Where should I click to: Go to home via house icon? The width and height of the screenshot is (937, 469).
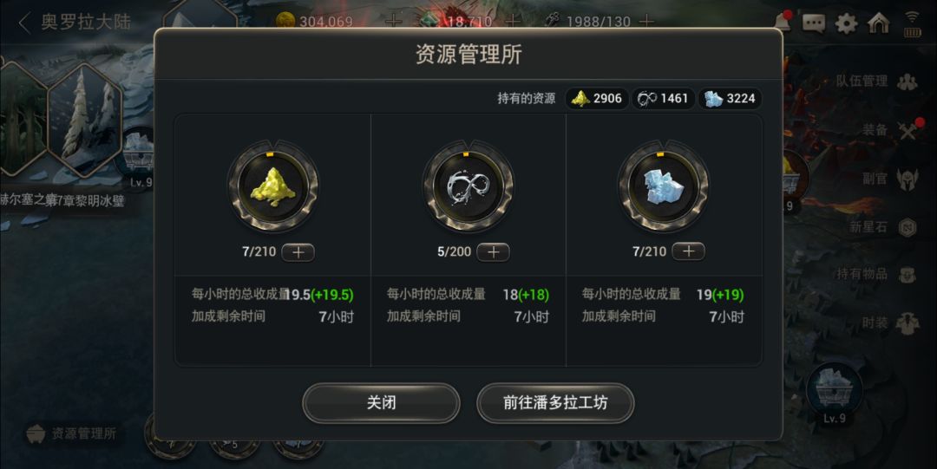coord(878,23)
